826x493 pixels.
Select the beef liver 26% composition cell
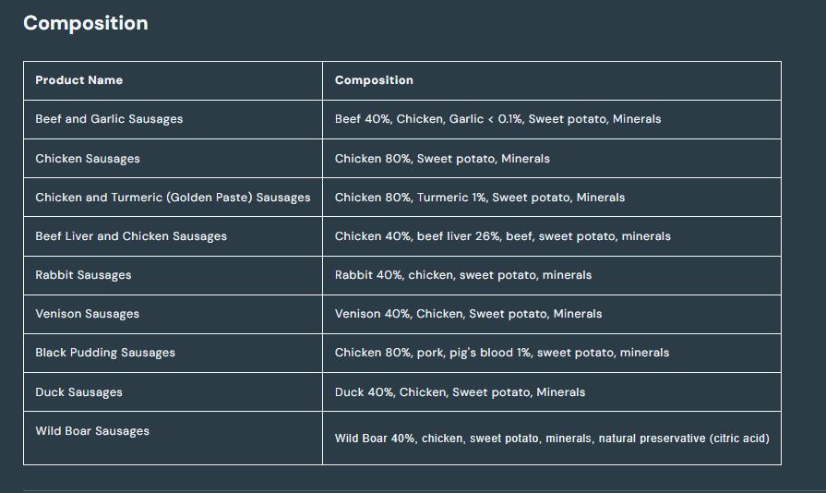click(x=503, y=236)
